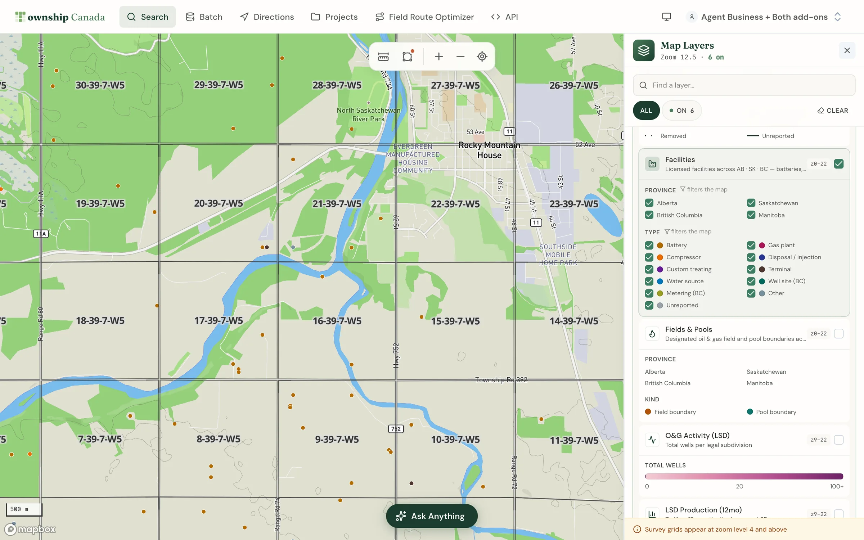The image size is (864, 540).
Task: Click the O&G Activity pulse icon
Action: tap(652, 440)
